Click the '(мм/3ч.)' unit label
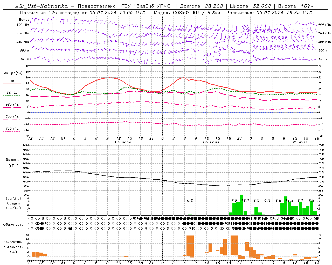The image size is (332, 265). 13,199
